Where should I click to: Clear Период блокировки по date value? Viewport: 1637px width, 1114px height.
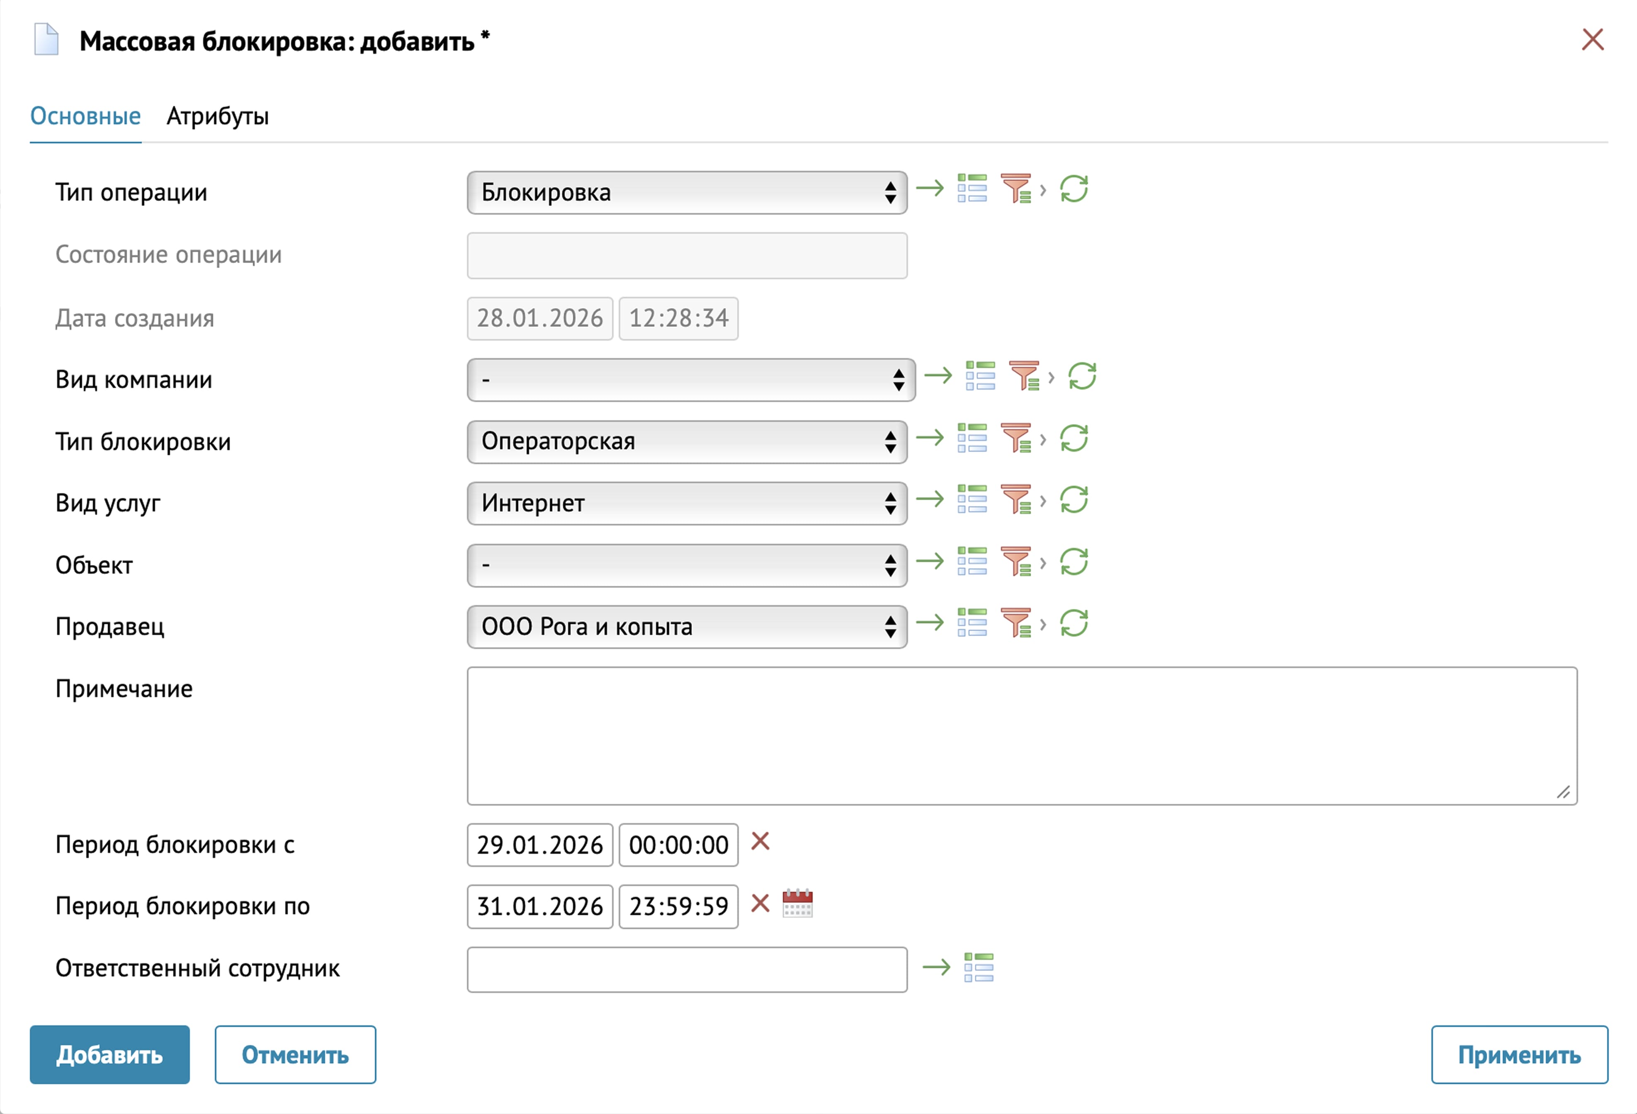click(x=760, y=903)
